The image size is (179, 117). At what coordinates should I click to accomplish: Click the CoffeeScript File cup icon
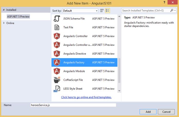57,80
